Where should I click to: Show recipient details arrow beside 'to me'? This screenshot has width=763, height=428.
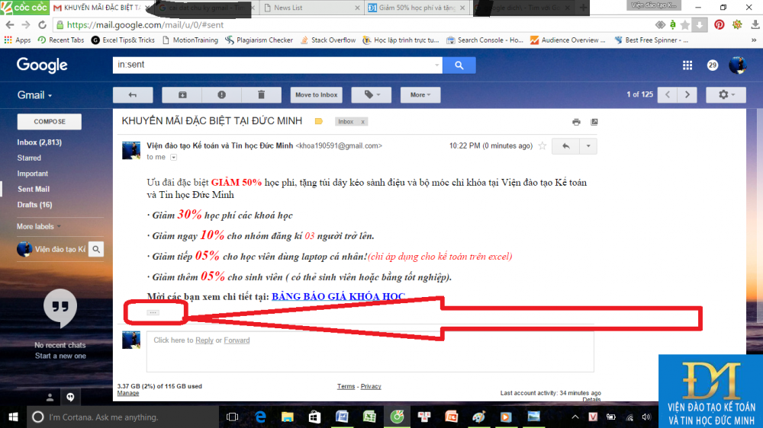pos(174,158)
